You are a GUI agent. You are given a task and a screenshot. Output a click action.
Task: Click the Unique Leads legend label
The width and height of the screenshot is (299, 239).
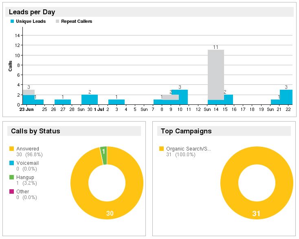31,21
